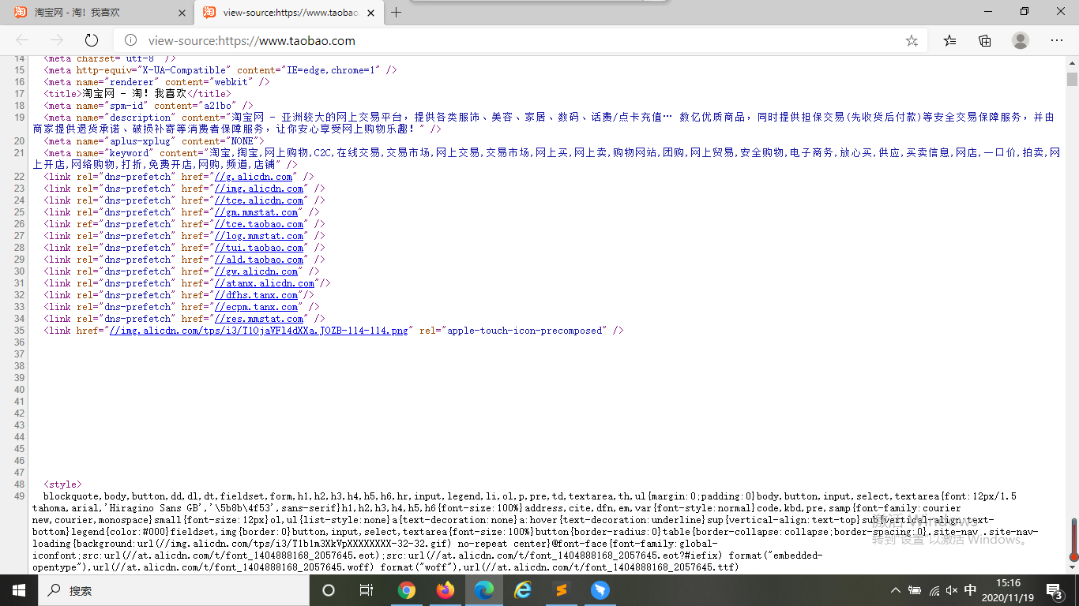The image size is (1079, 606).
Task: Click the <style> tag on line 48
Action: [x=62, y=484]
